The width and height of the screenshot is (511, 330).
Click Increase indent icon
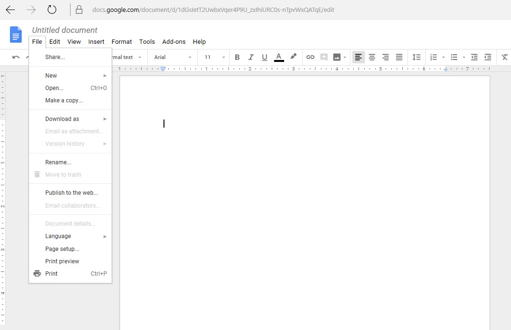coord(488,57)
